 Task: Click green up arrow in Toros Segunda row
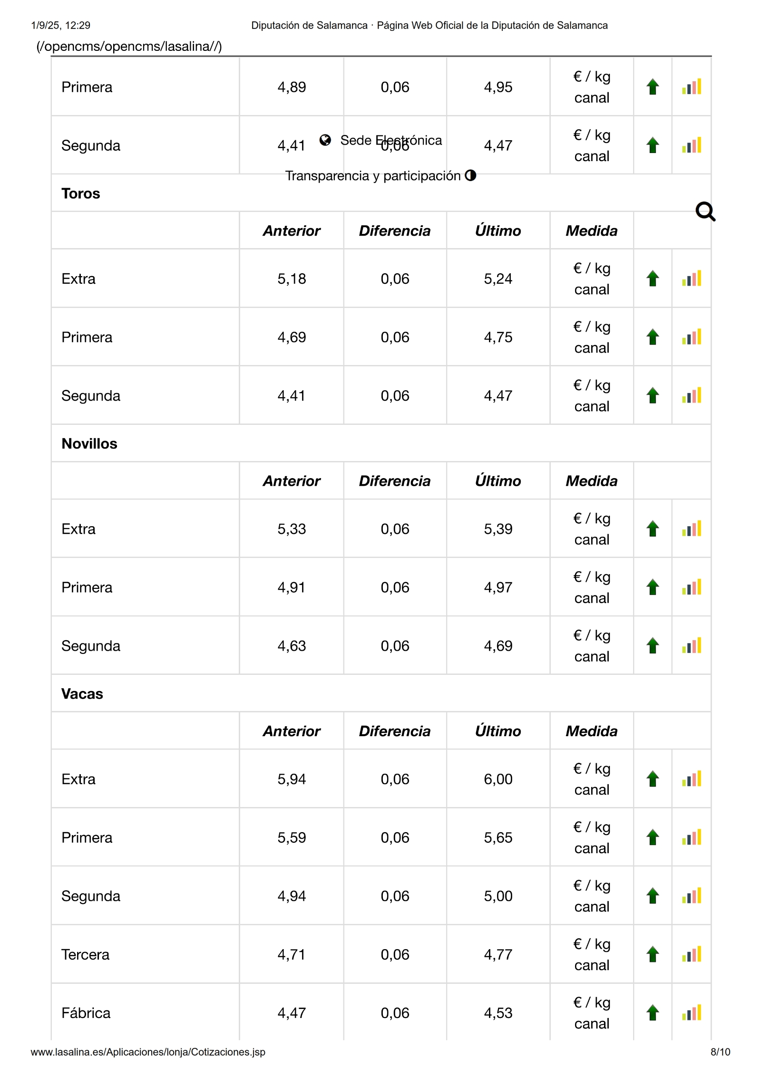pos(653,395)
